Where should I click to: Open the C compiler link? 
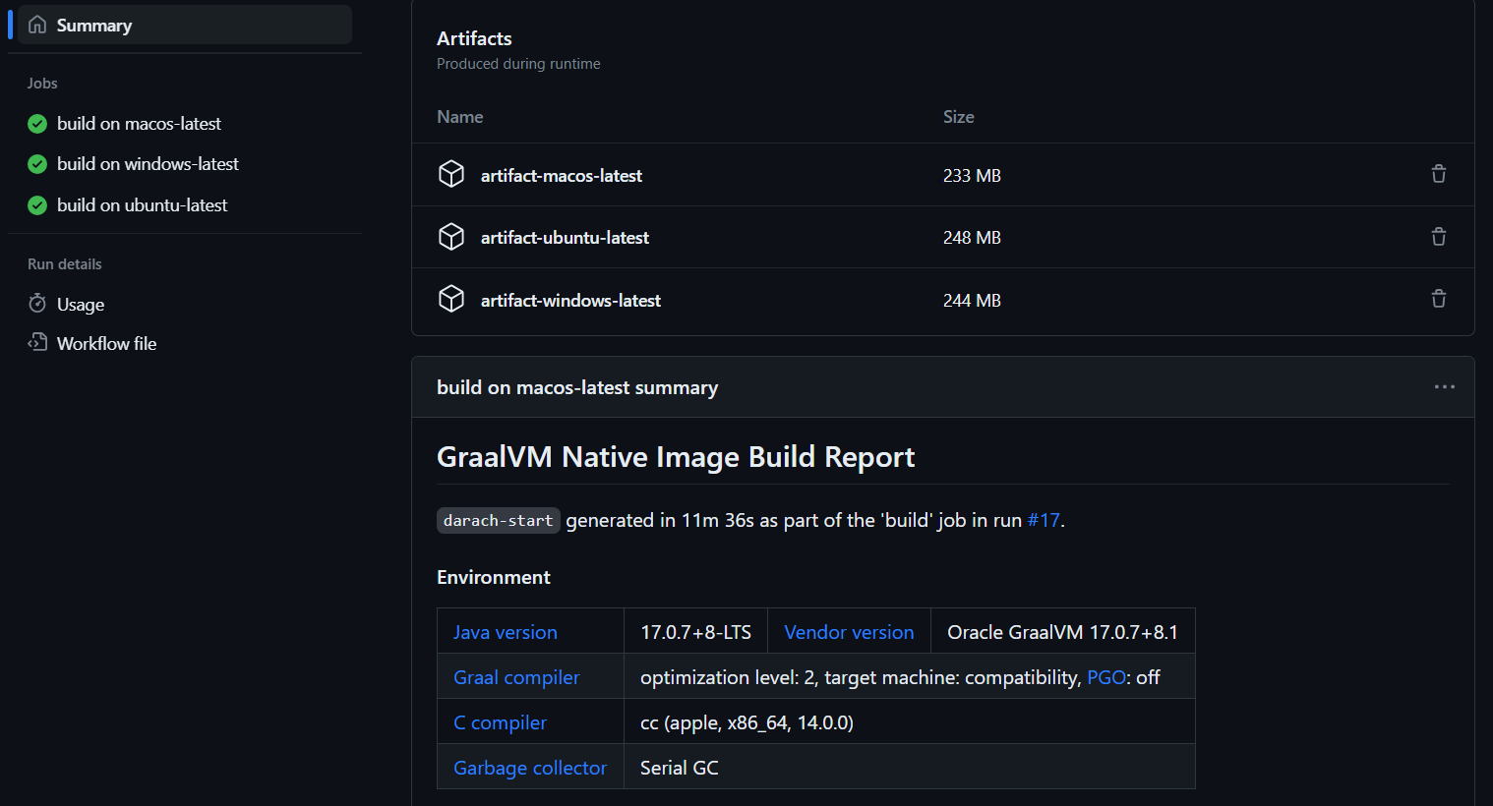tap(500, 722)
